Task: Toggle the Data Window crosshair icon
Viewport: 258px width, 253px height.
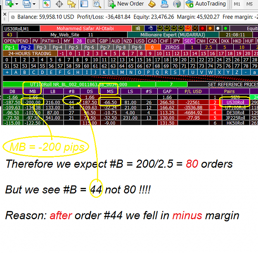Action: [x=59, y=4]
